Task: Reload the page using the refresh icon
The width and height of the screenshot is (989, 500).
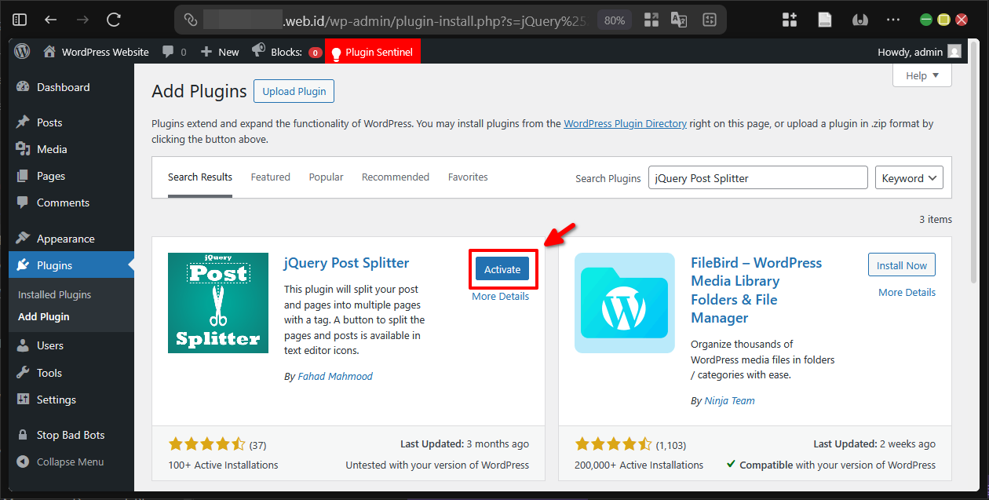Action: tap(112, 19)
